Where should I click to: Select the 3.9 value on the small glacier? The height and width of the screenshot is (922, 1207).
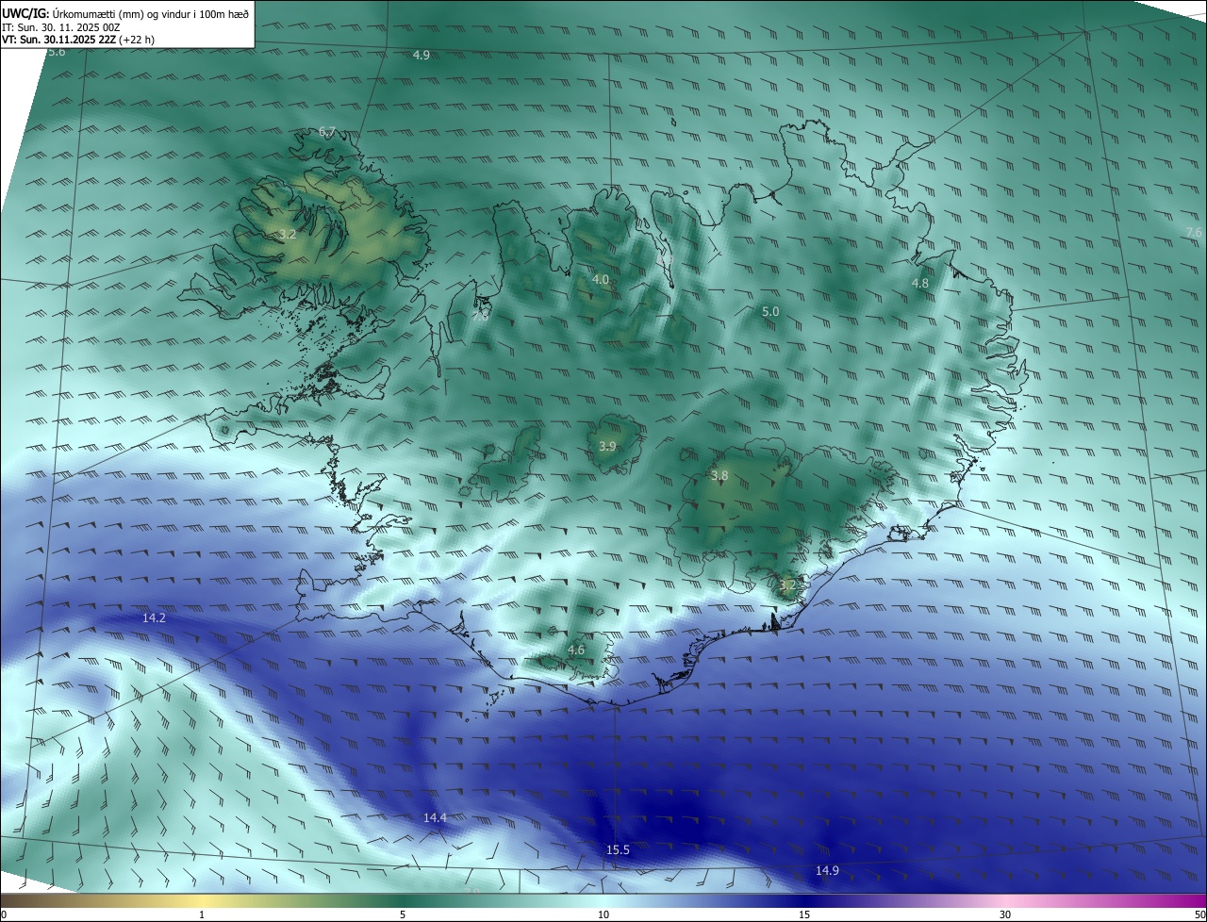point(607,446)
